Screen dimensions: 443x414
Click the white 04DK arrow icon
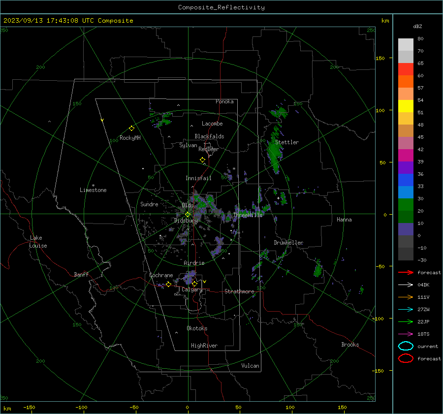pos(406,285)
